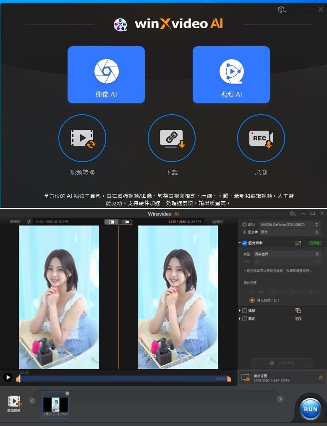Click the enhanced video preview image
This screenshot has height=426, width=327.
[x=178, y=297]
